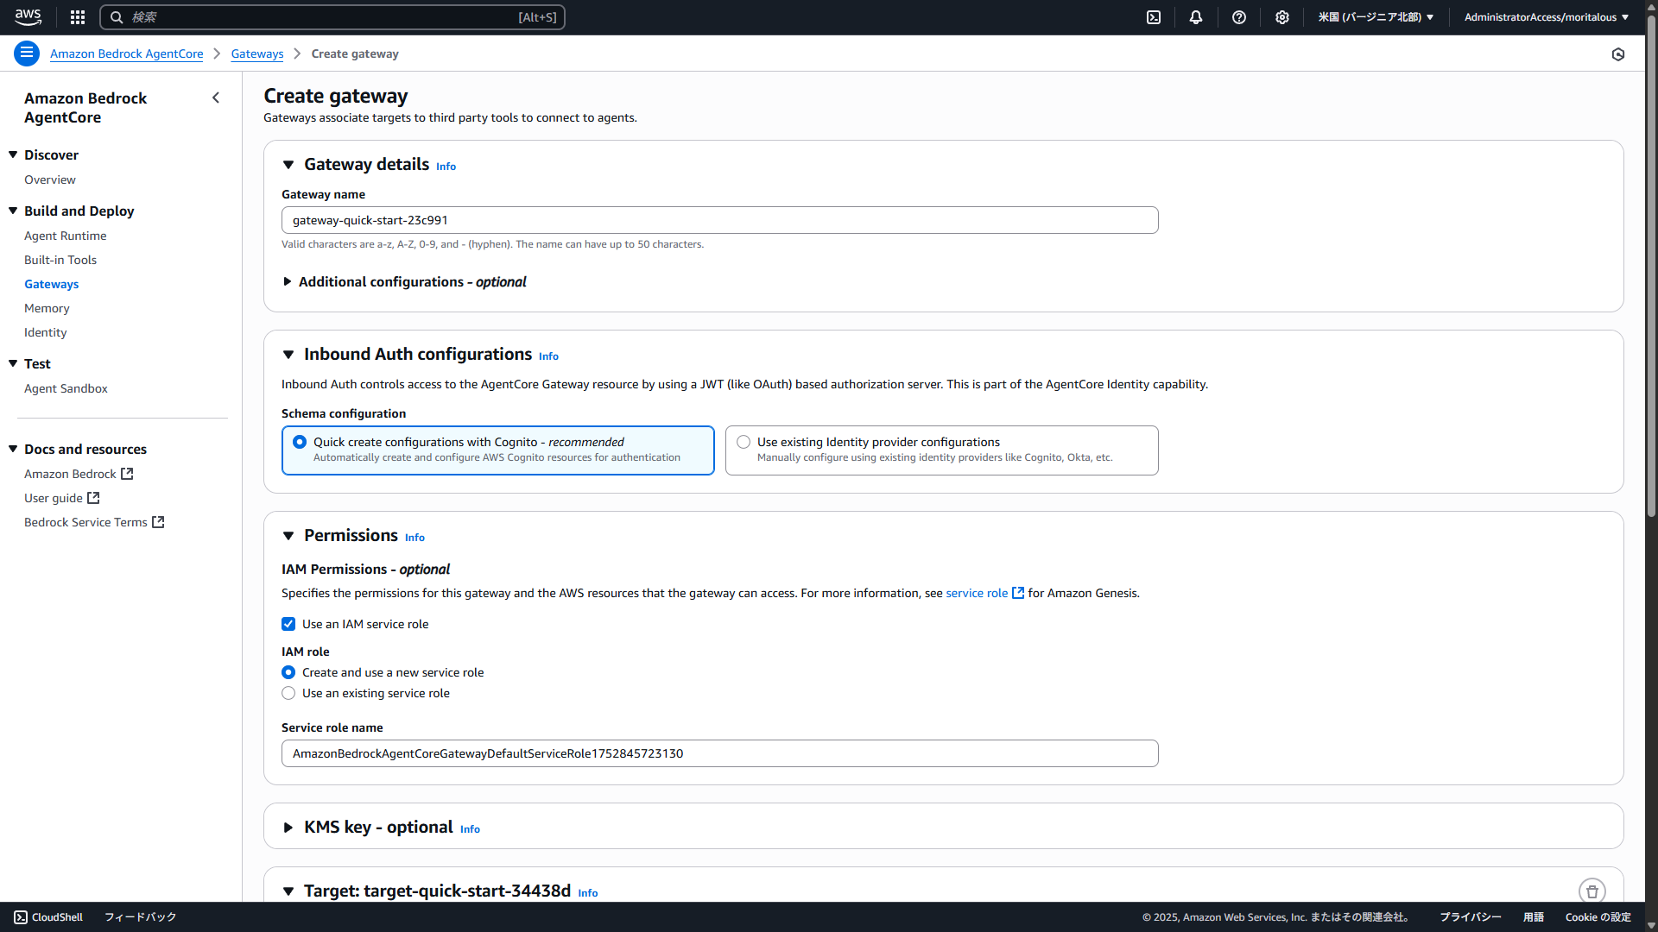
Task: Delete target with trash icon
Action: [x=1592, y=891]
